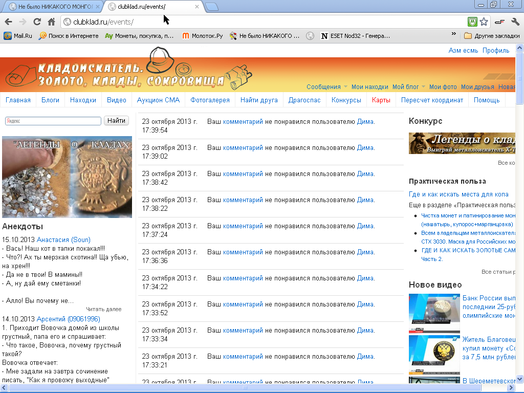Go to browser Home icon
524x393 pixels.
point(51,22)
